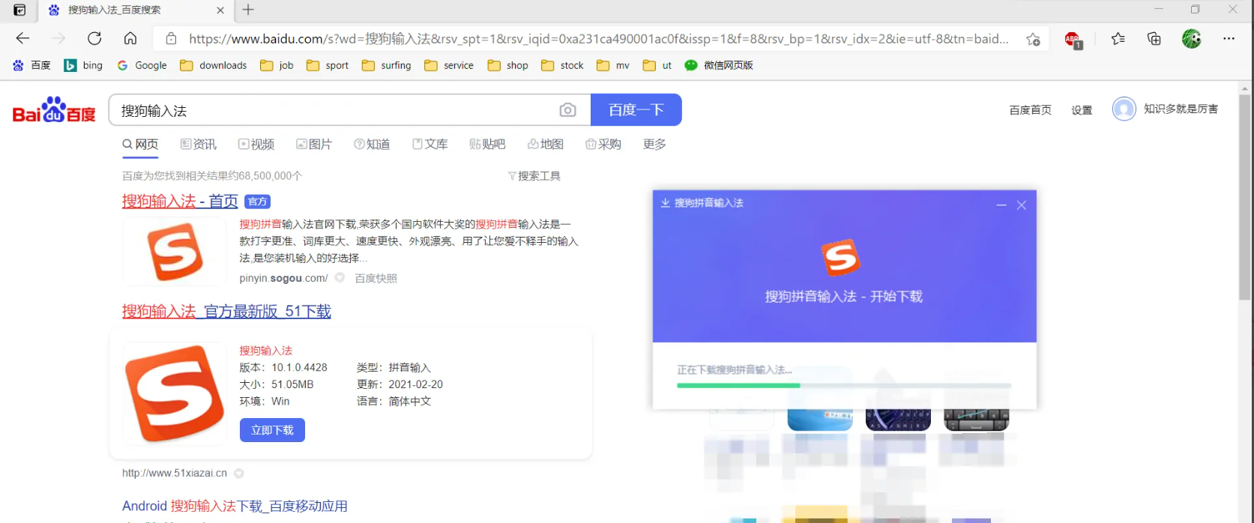The height and width of the screenshot is (523, 1254).
Task: Open camera image search icon
Action: [x=568, y=110]
